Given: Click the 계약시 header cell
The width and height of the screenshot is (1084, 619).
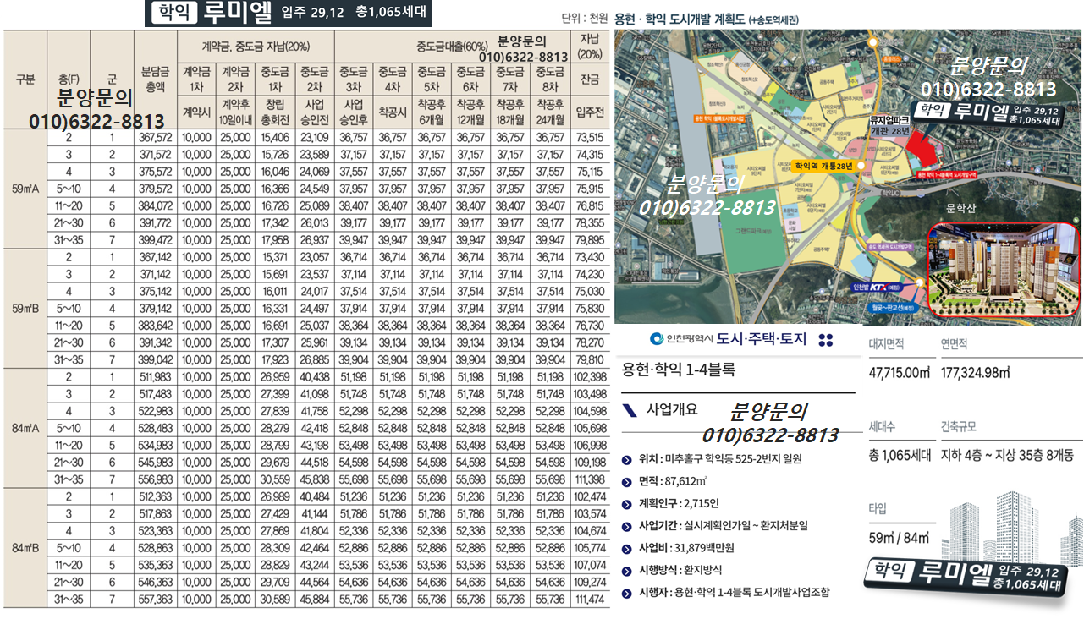Looking at the screenshot, I should (197, 112).
